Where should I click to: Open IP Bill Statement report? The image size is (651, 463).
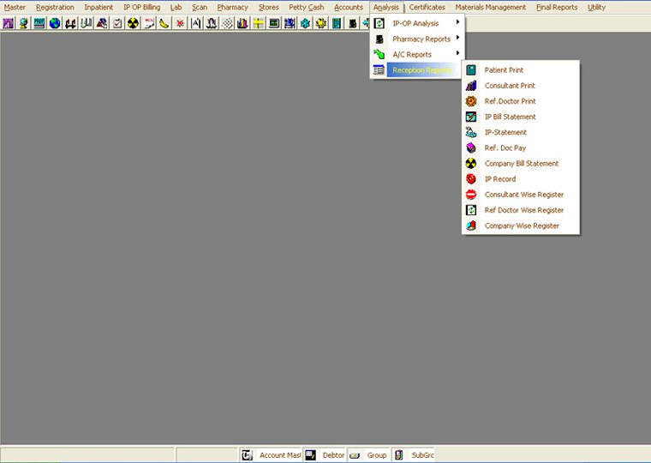pyautogui.click(x=520, y=117)
